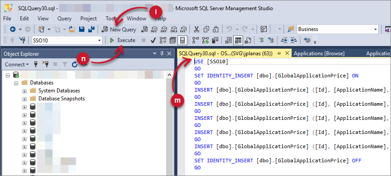Copy selection with the Copy icon

point(206,29)
